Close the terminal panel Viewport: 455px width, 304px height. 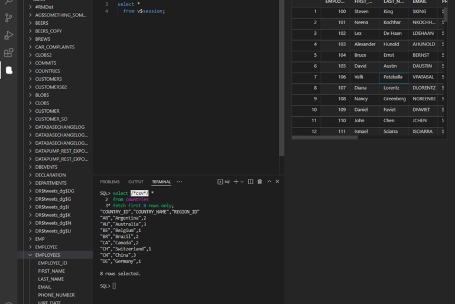click(x=277, y=181)
